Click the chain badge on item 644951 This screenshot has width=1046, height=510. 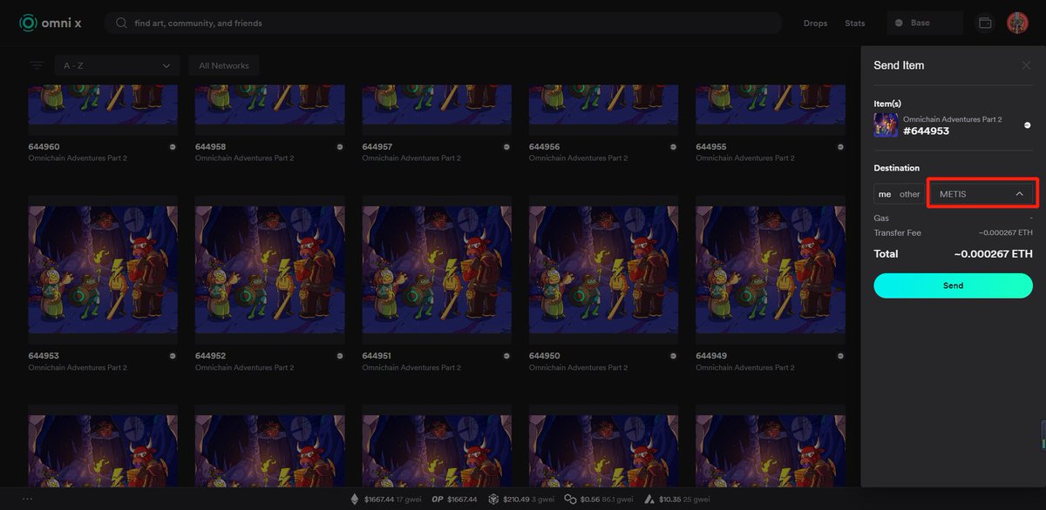(506, 357)
